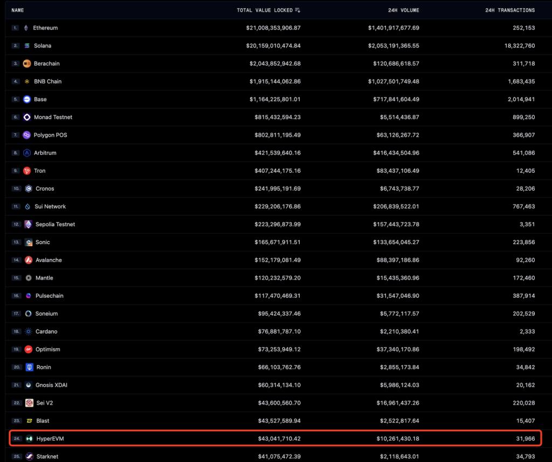
Task: Sort by the Name column header
Action: click(x=18, y=10)
